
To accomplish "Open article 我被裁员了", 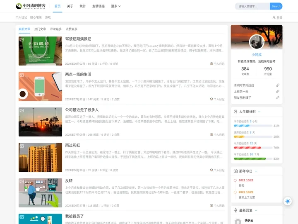I will 74,216.
